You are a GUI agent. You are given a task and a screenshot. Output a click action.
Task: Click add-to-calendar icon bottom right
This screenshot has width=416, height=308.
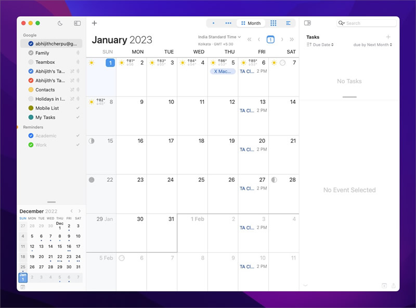(384, 286)
